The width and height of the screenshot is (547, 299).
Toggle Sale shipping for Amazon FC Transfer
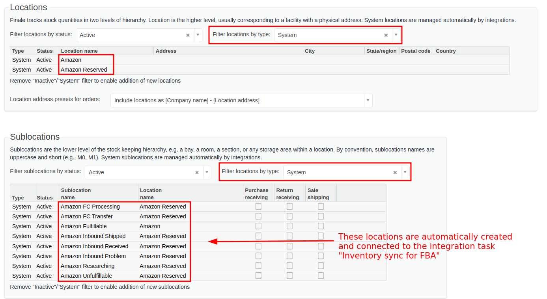321,216
